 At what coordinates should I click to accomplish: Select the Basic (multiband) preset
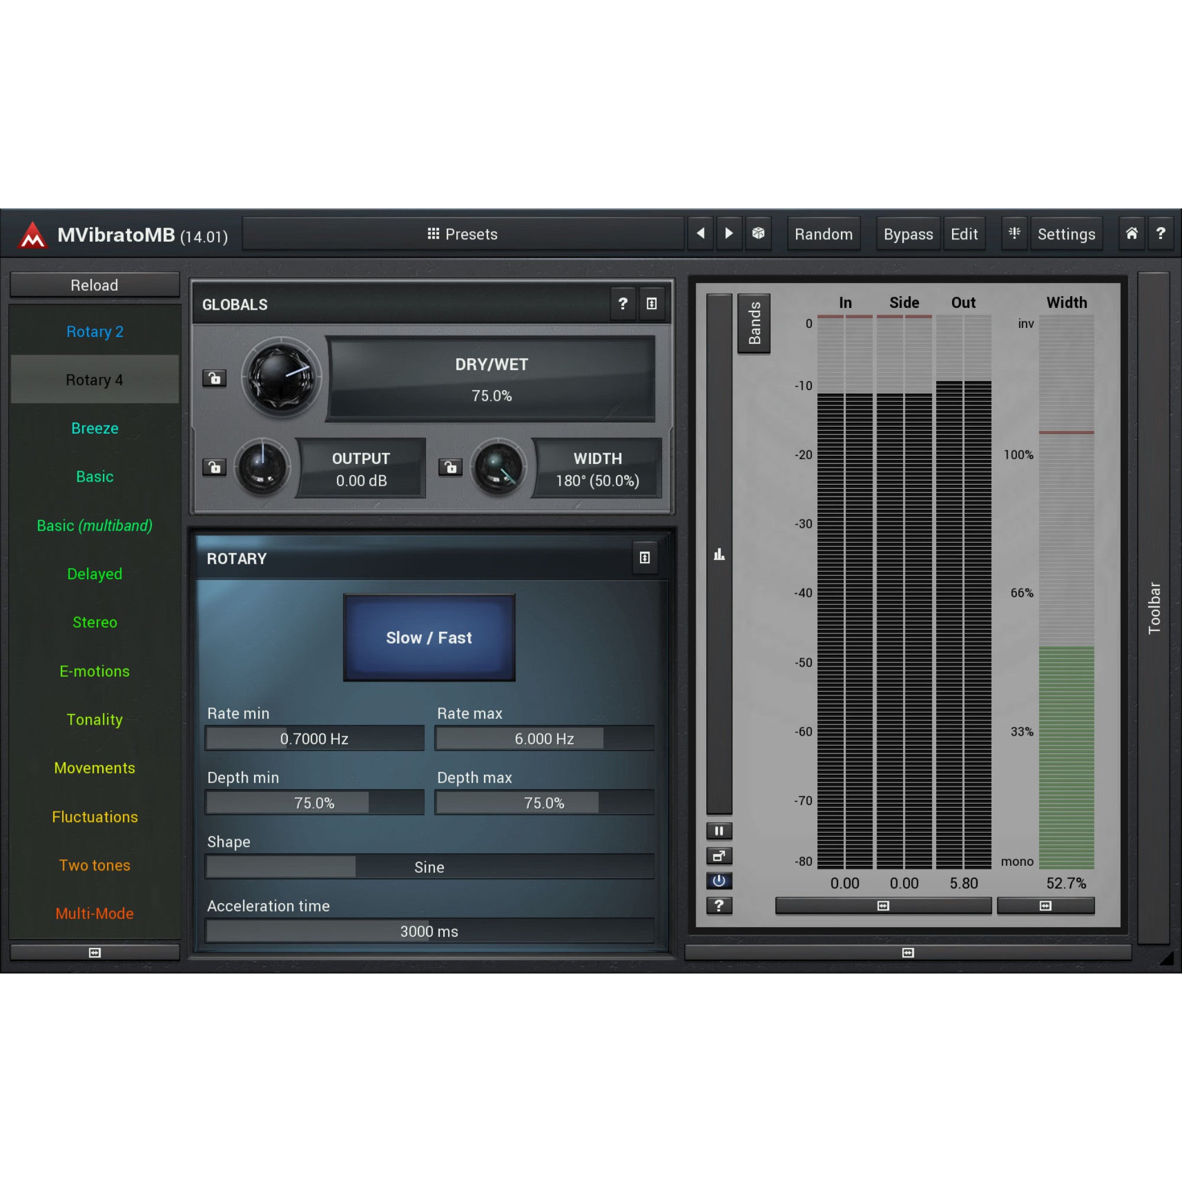(x=95, y=525)
